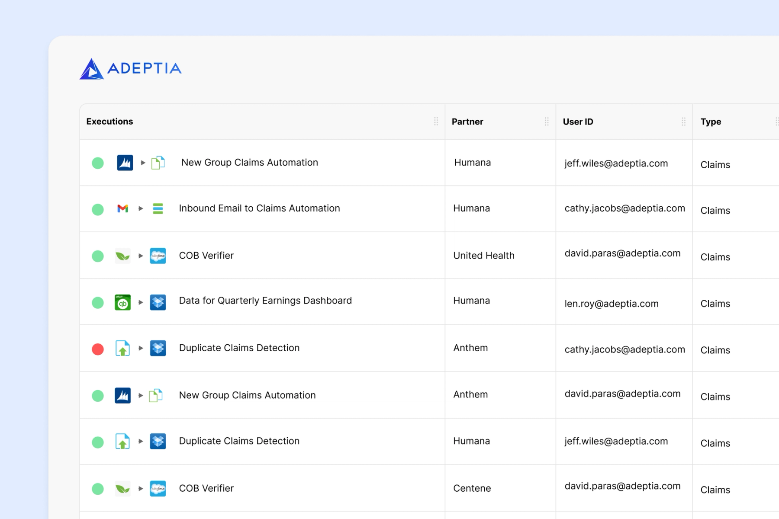779x519 pixels.
Task: Click Salesforce icon in Centene COB Verifier row
Action: point(158,489)
